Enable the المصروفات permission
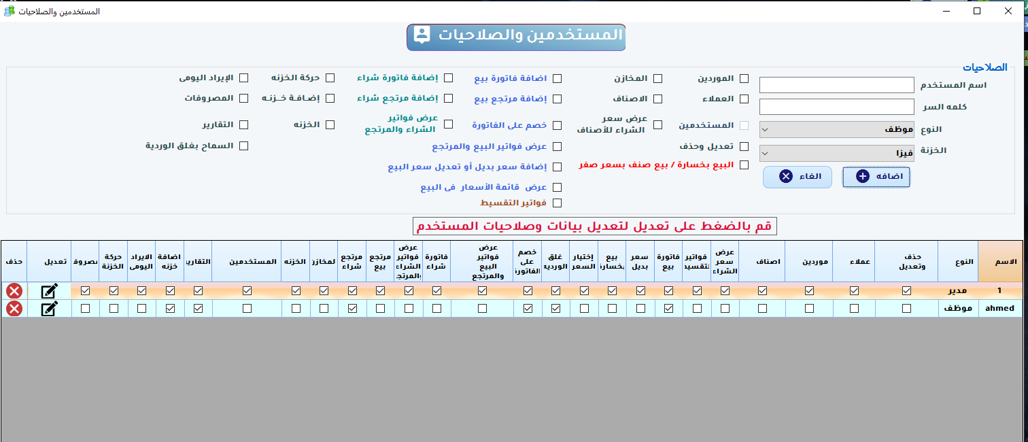The width and height of the screenshot is (1028, 442). pyautogui.click(x=245, y=97)
